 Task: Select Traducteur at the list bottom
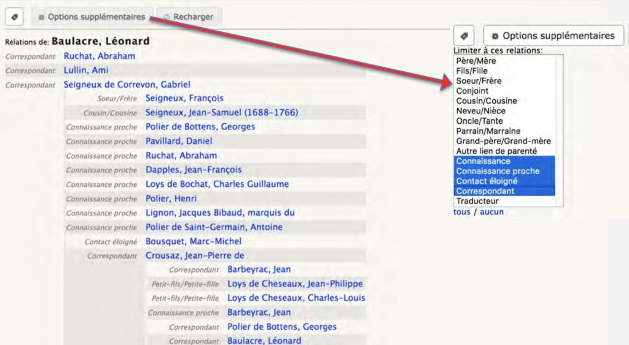(477, 201)
